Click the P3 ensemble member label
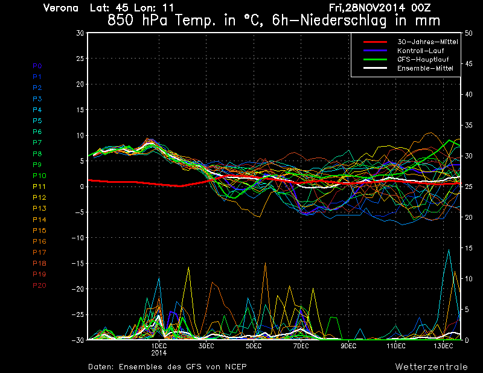 [37, 99]
